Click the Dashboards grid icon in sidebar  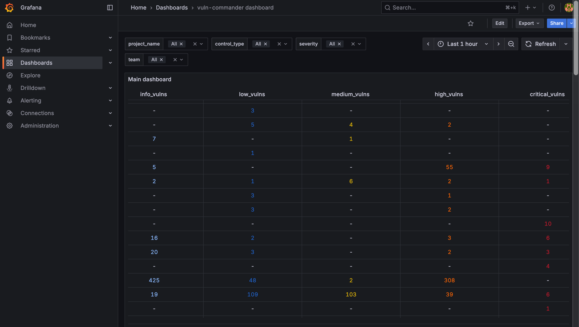click(9, 63)
